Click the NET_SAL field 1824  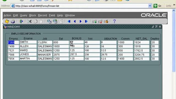pos(142,42)
